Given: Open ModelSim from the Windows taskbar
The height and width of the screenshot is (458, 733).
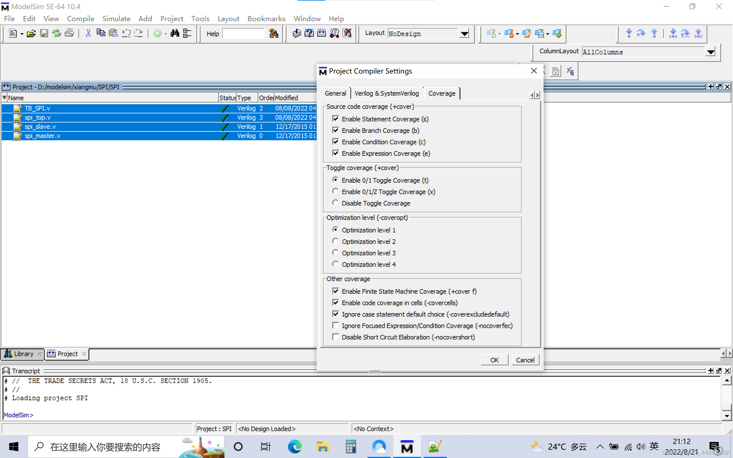Looking at the screenshot, I should point(407,447).
